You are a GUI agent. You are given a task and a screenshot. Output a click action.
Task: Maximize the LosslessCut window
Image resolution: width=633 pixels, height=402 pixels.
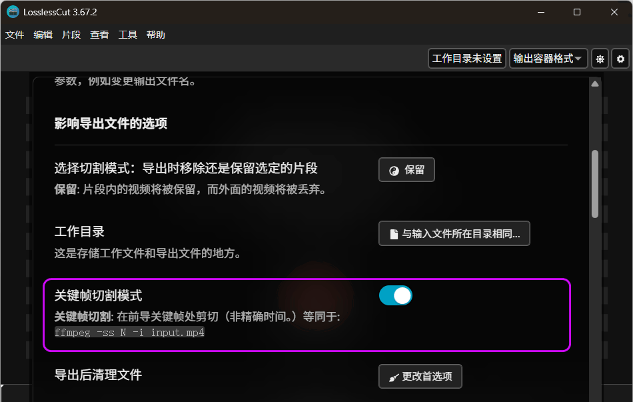point(577,12)
